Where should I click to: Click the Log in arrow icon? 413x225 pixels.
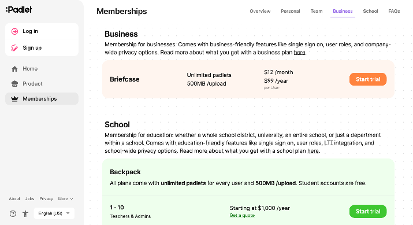[15, 31]
